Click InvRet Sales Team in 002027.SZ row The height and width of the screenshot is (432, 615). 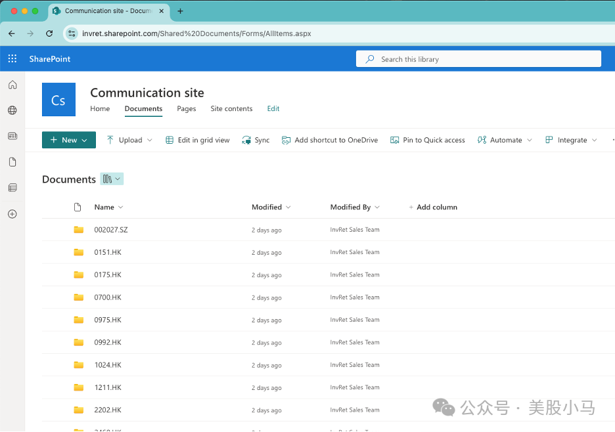[355, 230]
